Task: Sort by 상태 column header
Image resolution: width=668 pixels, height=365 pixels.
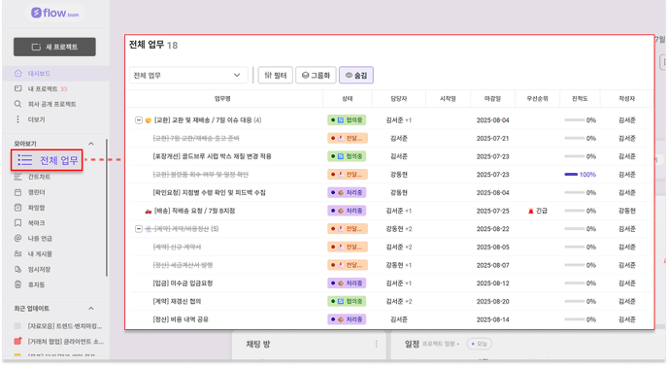Action: click(348, 99)
